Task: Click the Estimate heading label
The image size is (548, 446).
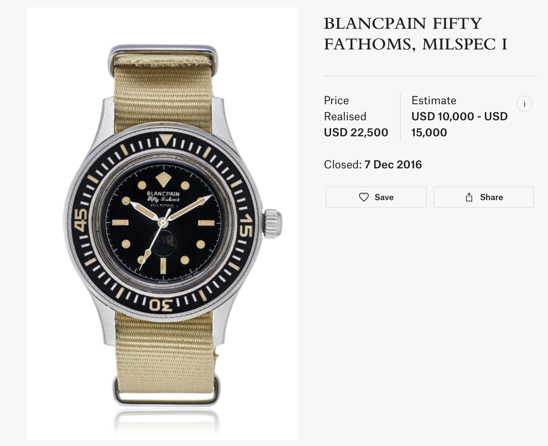Action: 434,101
